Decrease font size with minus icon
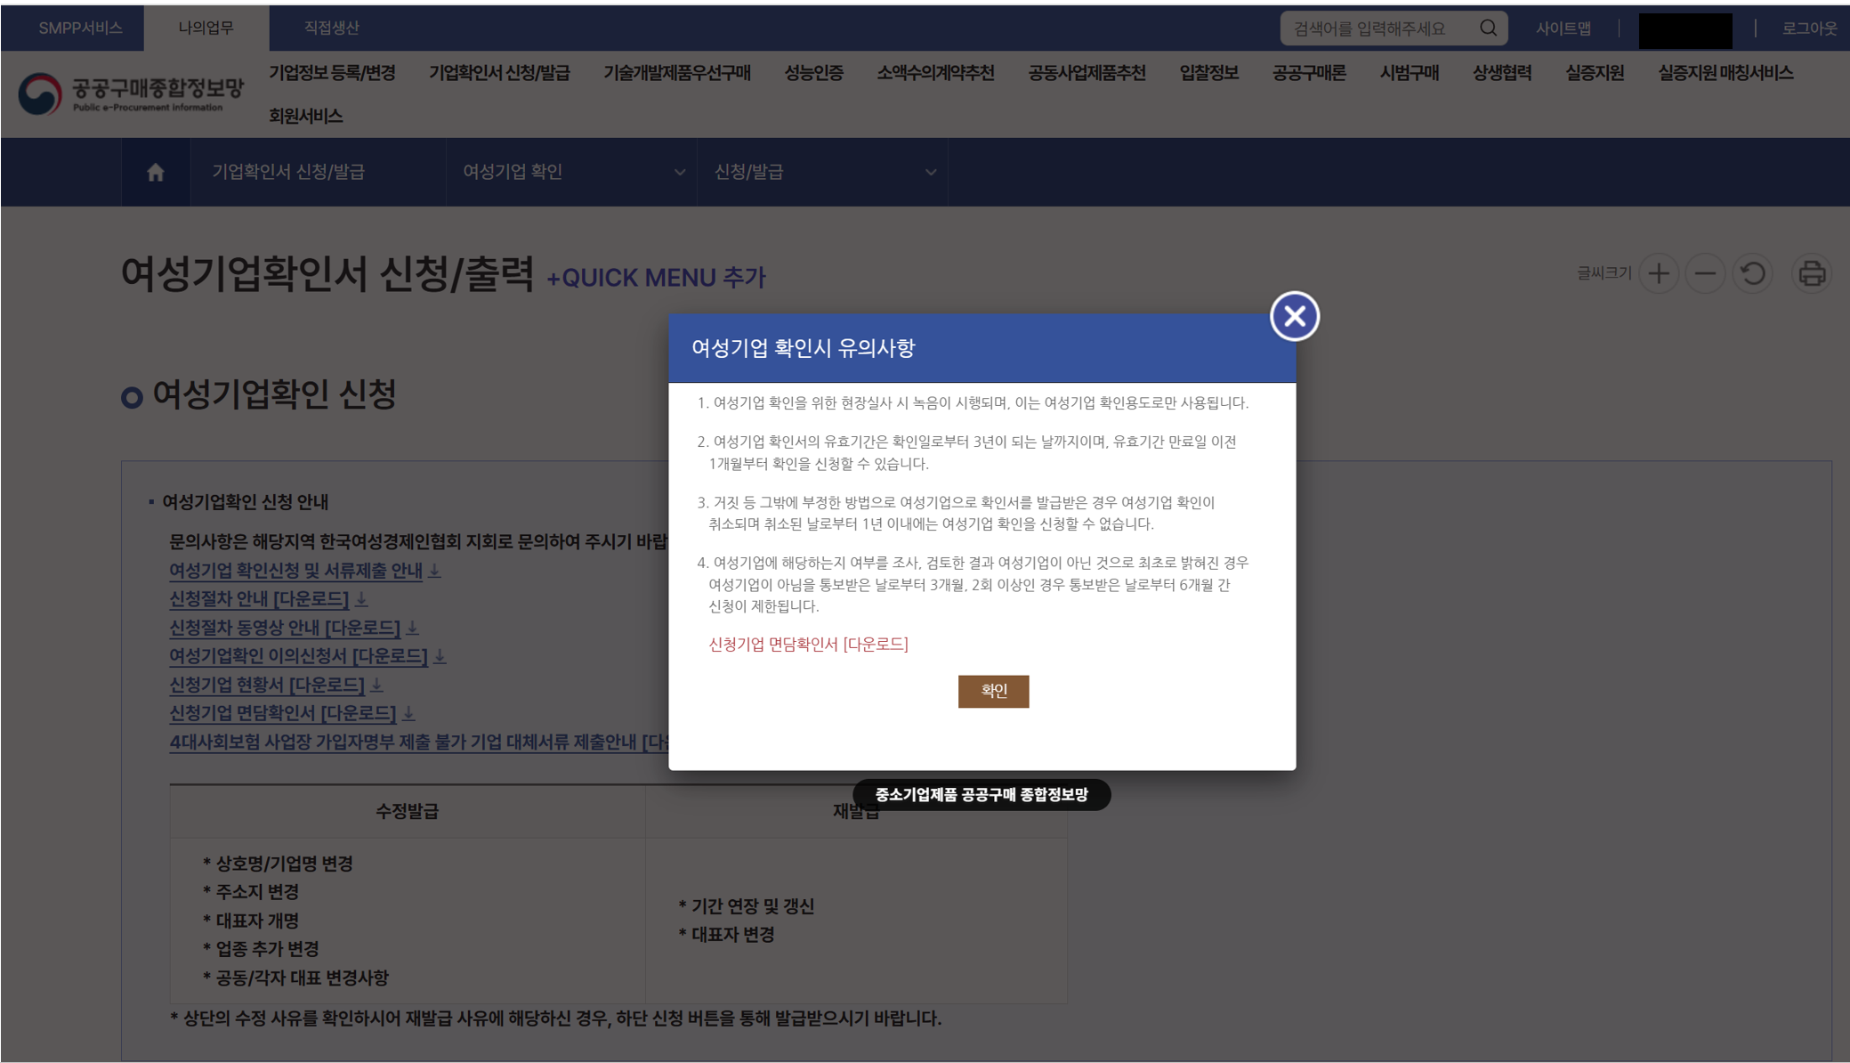This screenshot has height=1063, width=1850. (x=1705, y=273)
